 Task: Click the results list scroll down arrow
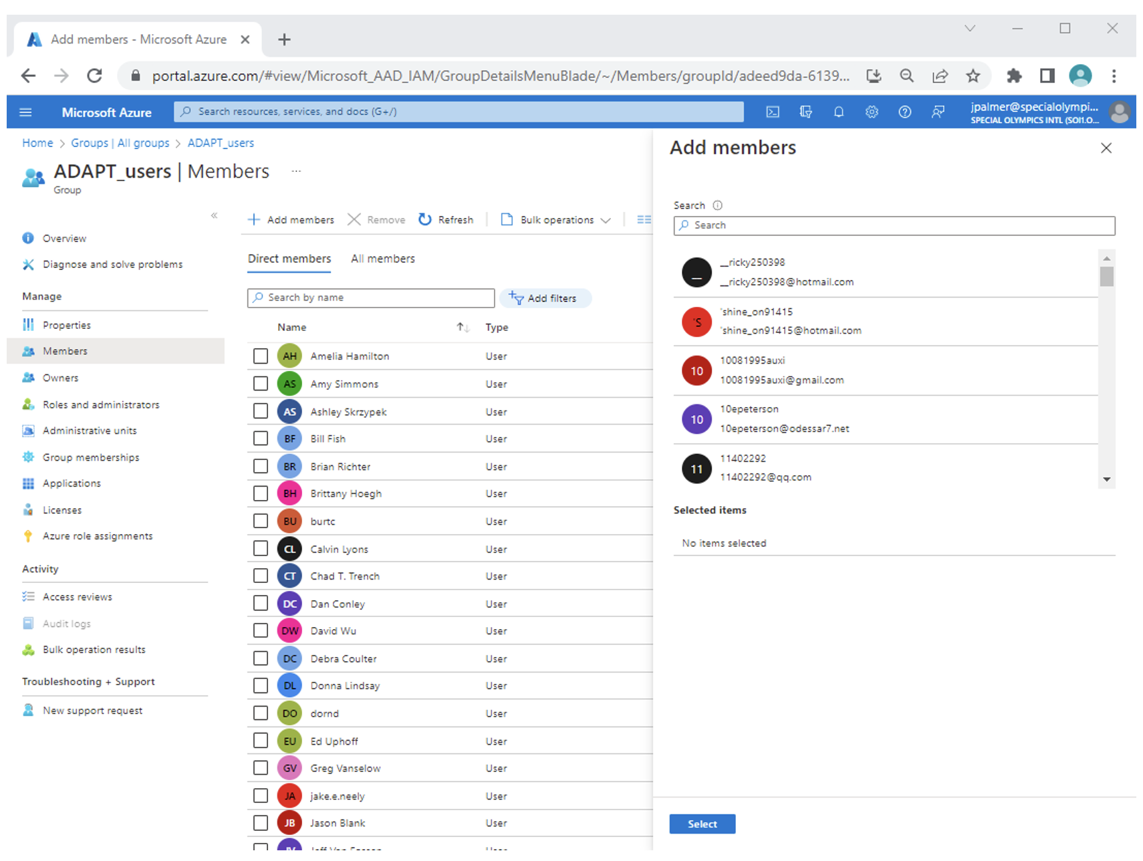[x=1107, y=479]
